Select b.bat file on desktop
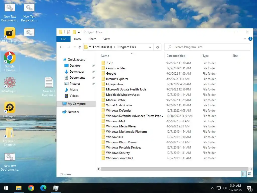 (29, 36)
